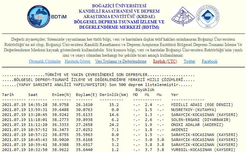This screenshot has width=246, height=152.
Task: Click the time 10:39:41
Action: coord(38,145)
